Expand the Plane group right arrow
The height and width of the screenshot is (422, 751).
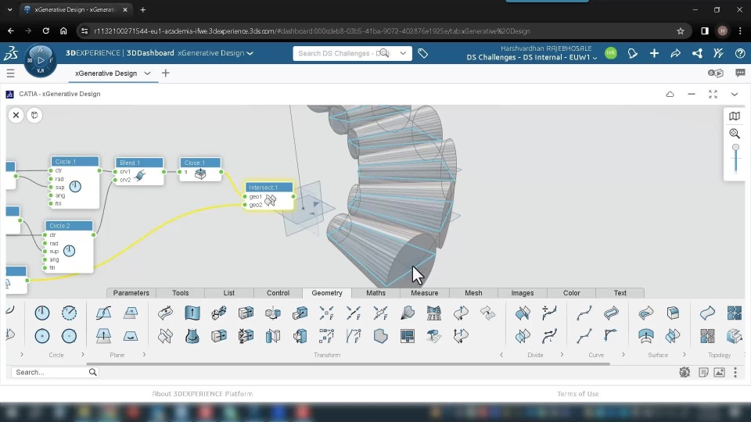[144, 355]
